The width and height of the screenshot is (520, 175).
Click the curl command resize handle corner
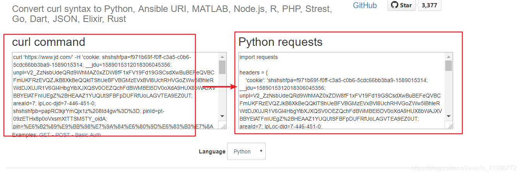coord(223,126)
